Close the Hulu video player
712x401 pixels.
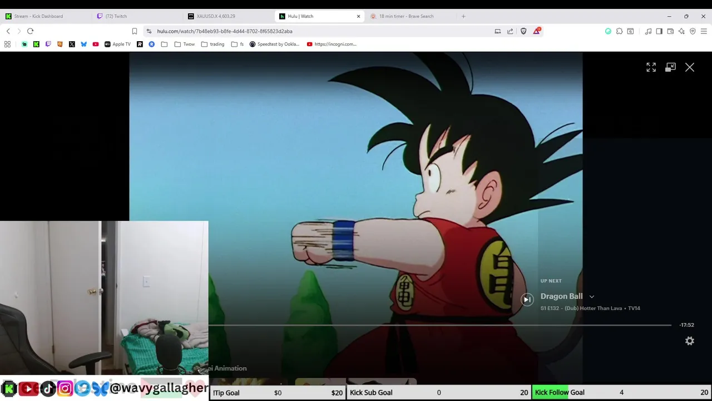coord(690,67)
